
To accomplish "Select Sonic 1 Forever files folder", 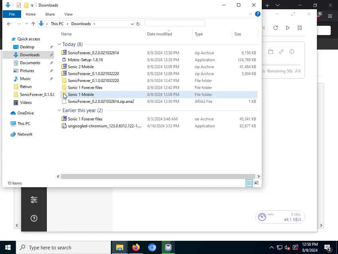I will [85, 87].
